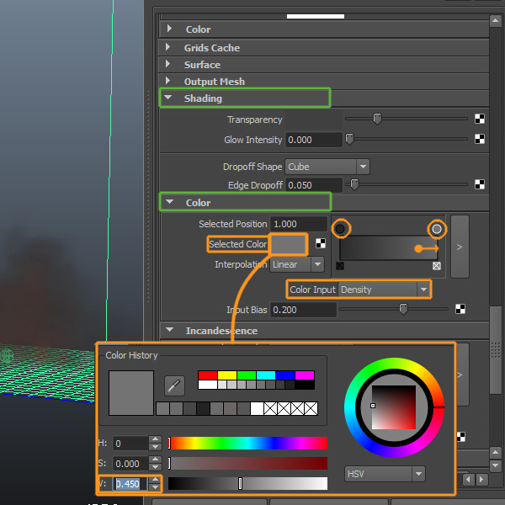Expand the Output Mesh section

pyautogui.click(x=167, y=81)
